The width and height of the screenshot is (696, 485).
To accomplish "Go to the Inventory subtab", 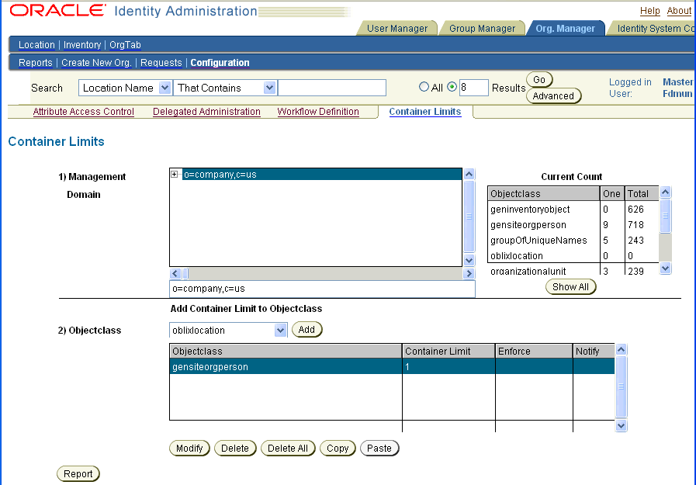I will [x=82, y=45].
